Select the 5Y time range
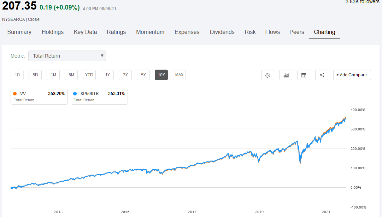 (143, 75)
